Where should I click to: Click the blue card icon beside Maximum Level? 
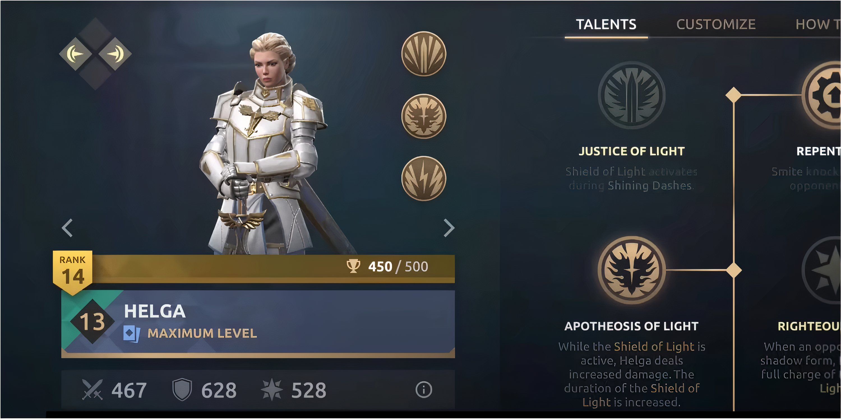(x=131, y=333)
